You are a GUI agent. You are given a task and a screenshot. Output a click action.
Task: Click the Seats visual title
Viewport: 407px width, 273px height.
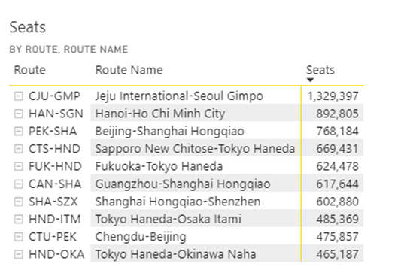[28, 27]
